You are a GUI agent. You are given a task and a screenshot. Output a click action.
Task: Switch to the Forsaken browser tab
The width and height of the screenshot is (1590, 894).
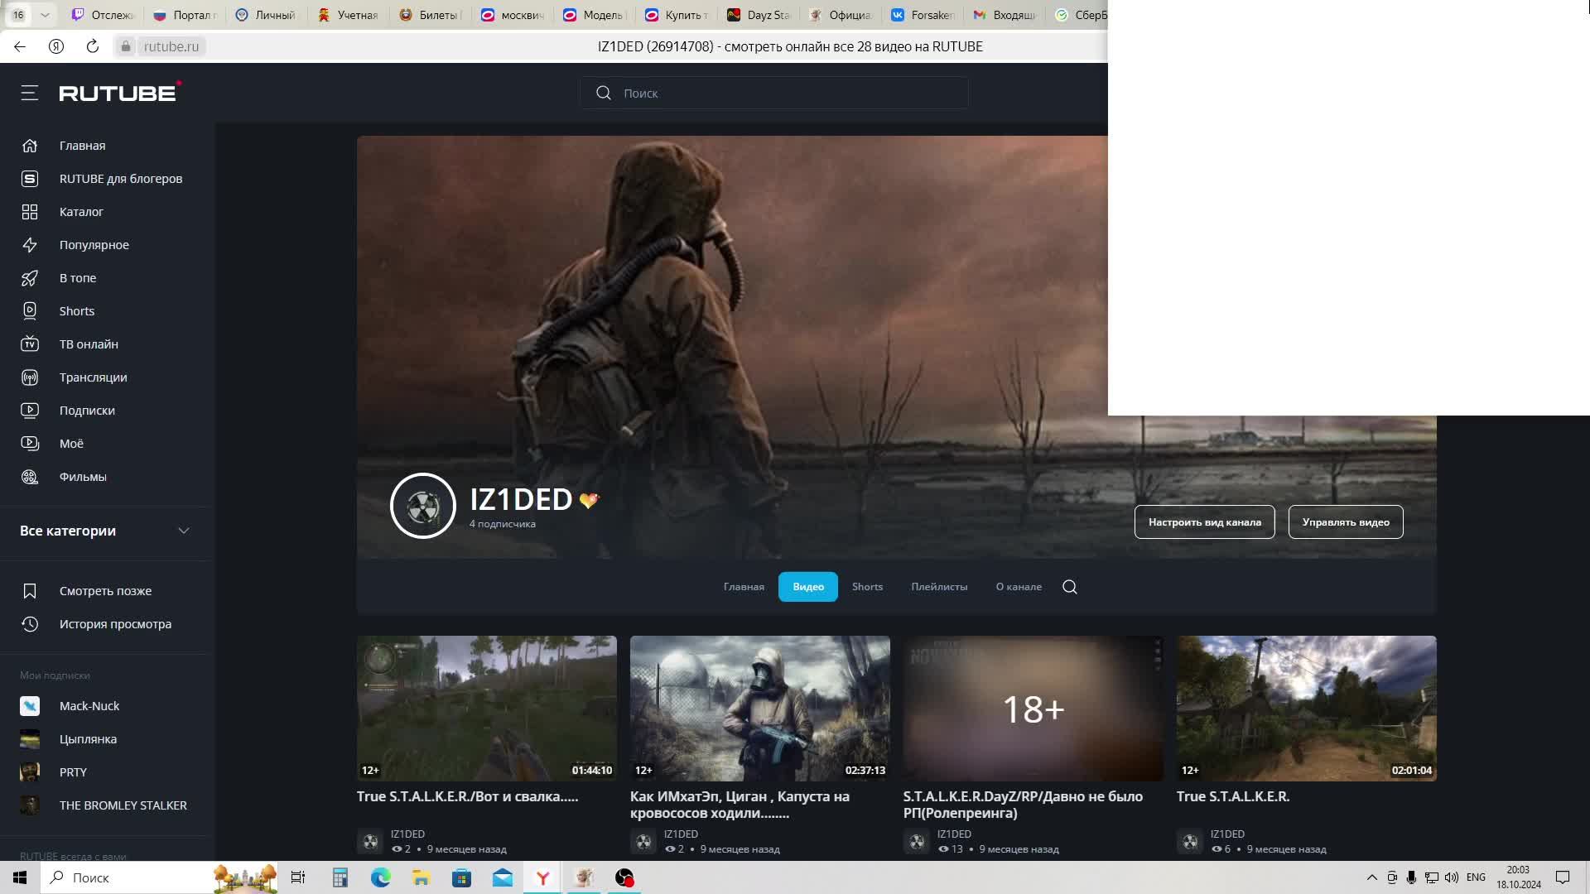pyautogui.click(x=922, y=15)
